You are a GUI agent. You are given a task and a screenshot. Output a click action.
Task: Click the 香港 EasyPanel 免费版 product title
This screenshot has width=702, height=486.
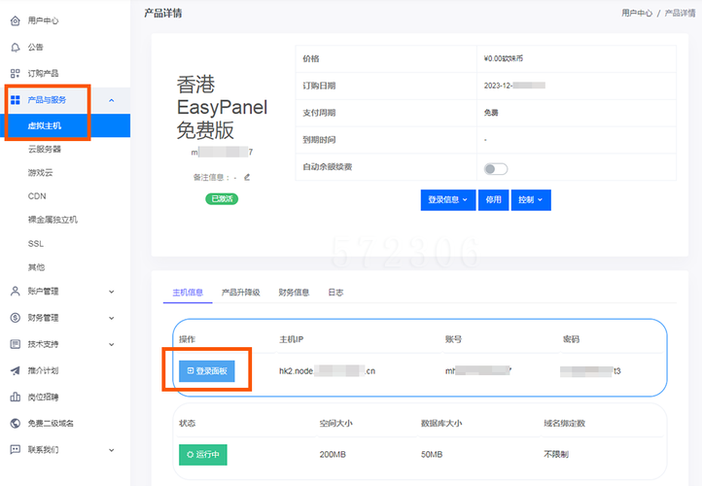(x=222, y=107)
